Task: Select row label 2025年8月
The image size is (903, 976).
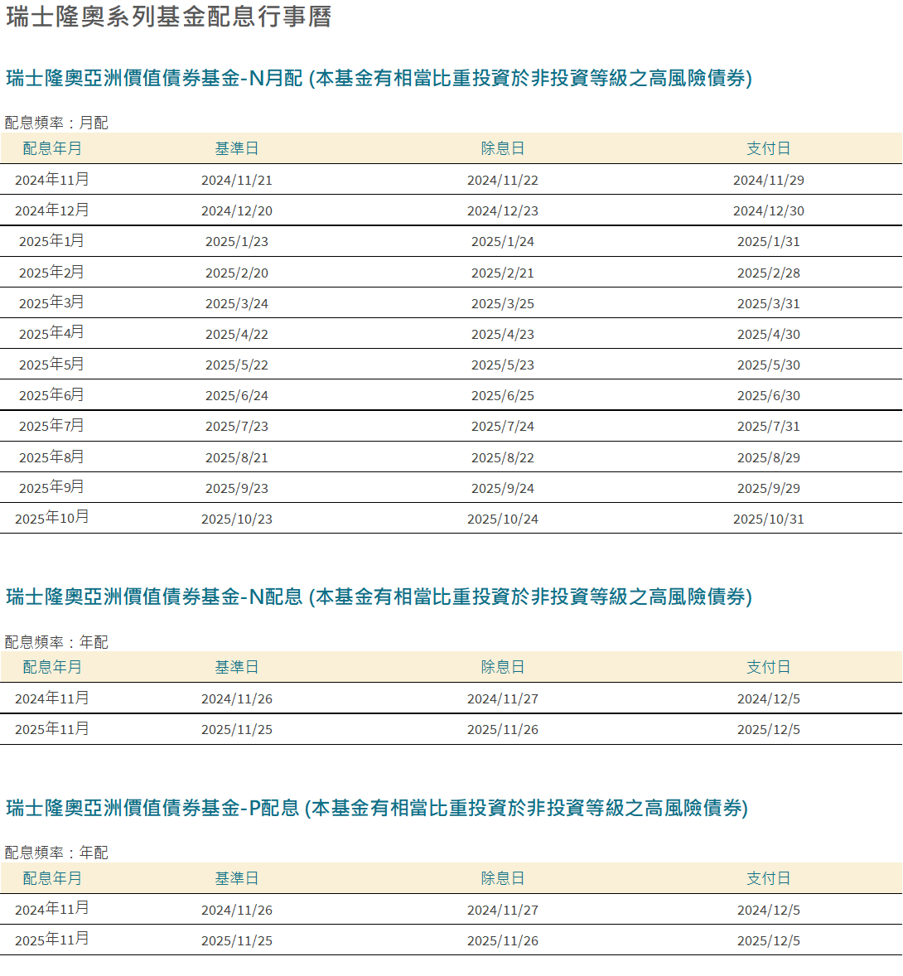Action: tap(51, 457)
